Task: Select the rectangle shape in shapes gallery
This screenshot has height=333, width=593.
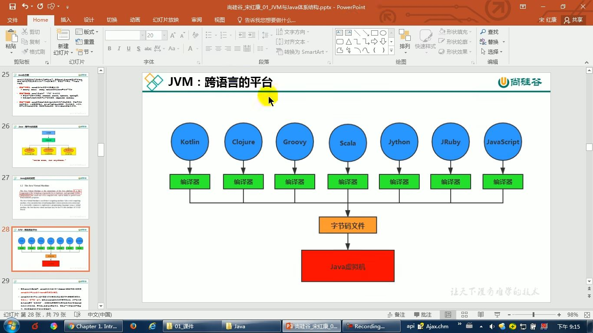Action: coord(374,33)
